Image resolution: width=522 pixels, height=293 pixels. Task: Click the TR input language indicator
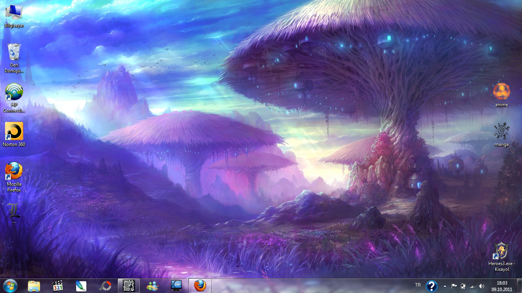pyautogui.click(x=418, y=285)
